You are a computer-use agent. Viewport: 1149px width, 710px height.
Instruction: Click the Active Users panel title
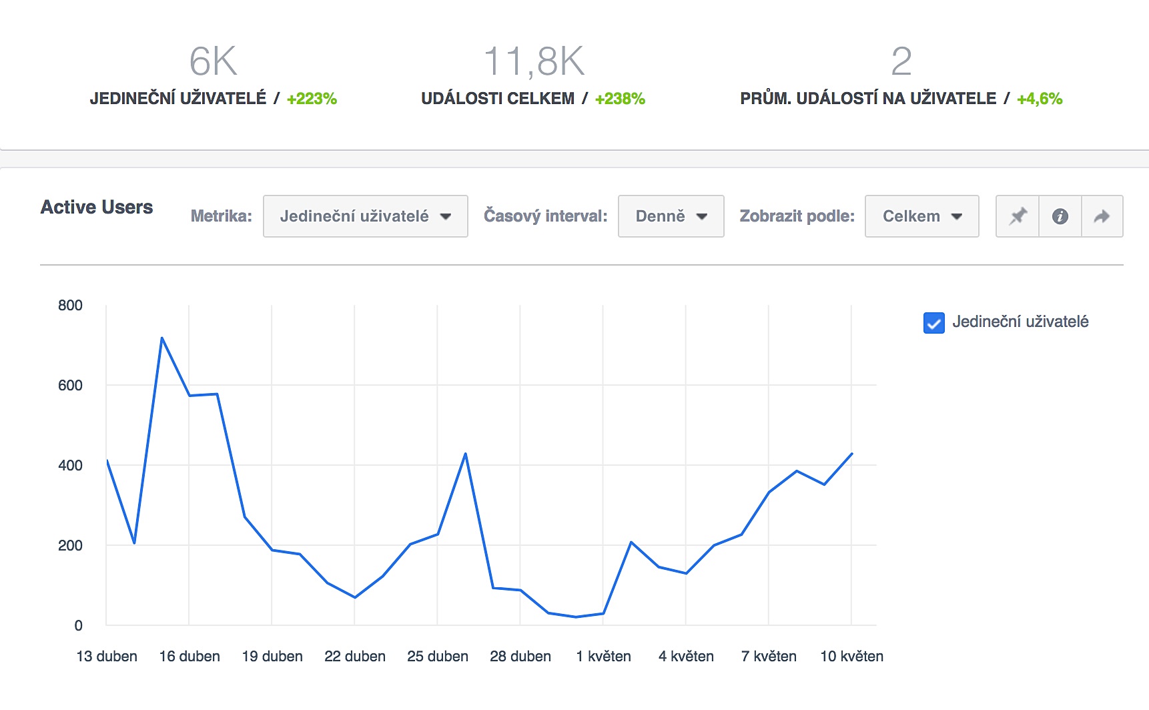97,208
